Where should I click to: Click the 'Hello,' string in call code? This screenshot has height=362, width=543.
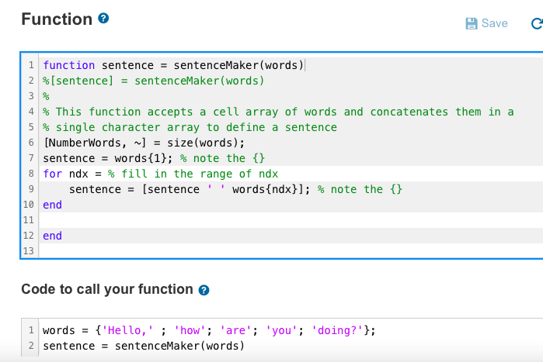(127, 330)
